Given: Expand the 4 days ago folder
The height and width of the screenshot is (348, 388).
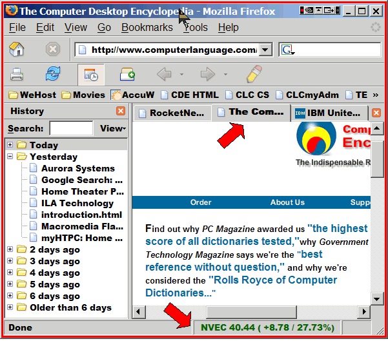Looking at the screenshot, I should click(10, 273).
